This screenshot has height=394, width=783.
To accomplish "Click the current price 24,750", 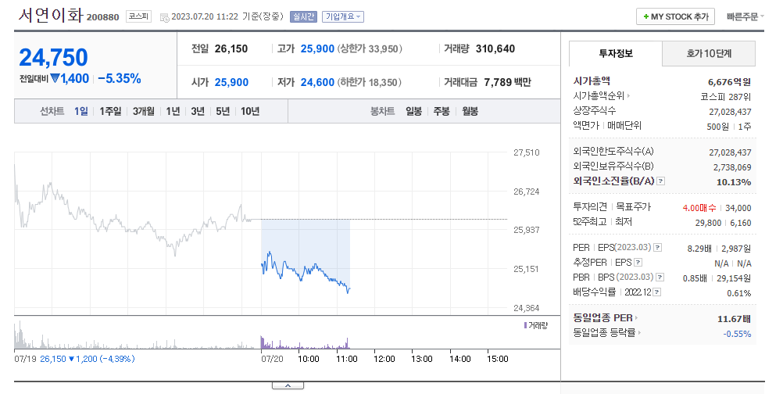I will [x=53, y=57].
